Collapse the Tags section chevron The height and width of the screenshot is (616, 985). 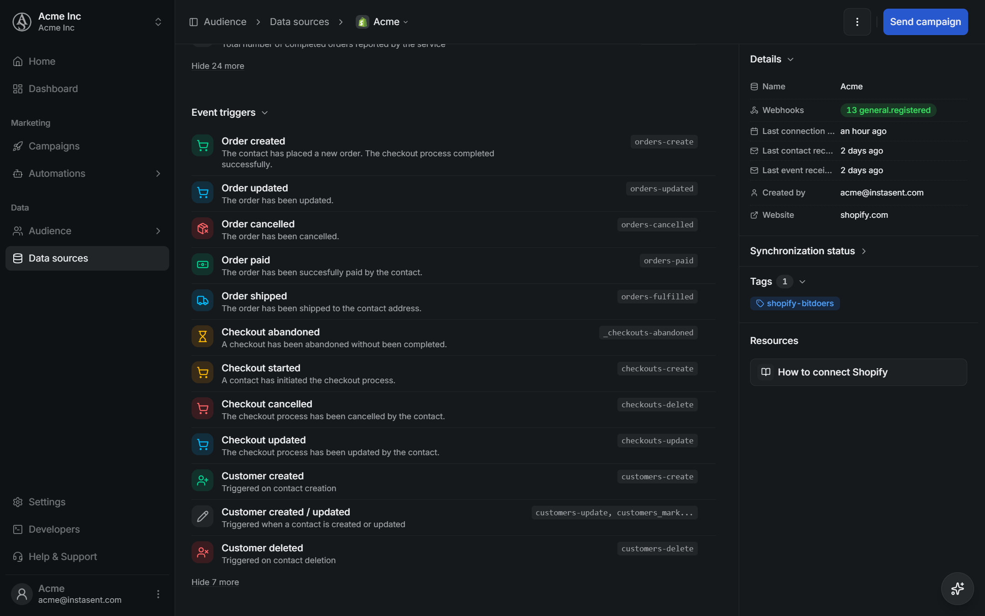coord(803,282)
